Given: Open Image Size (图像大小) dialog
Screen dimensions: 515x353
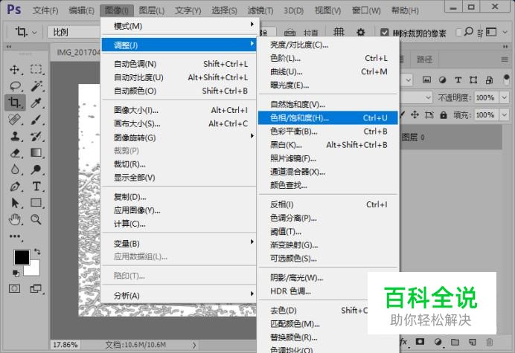Looking at the screenshot, I should pyautogui.click(x=179, y=110).
